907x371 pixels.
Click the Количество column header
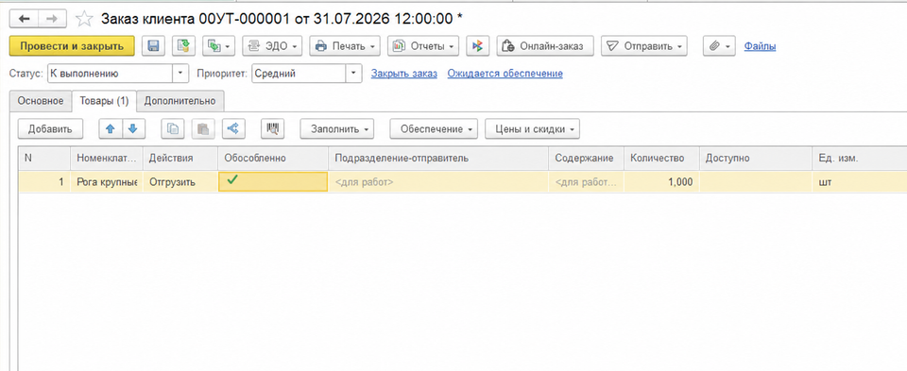point(661,158)
